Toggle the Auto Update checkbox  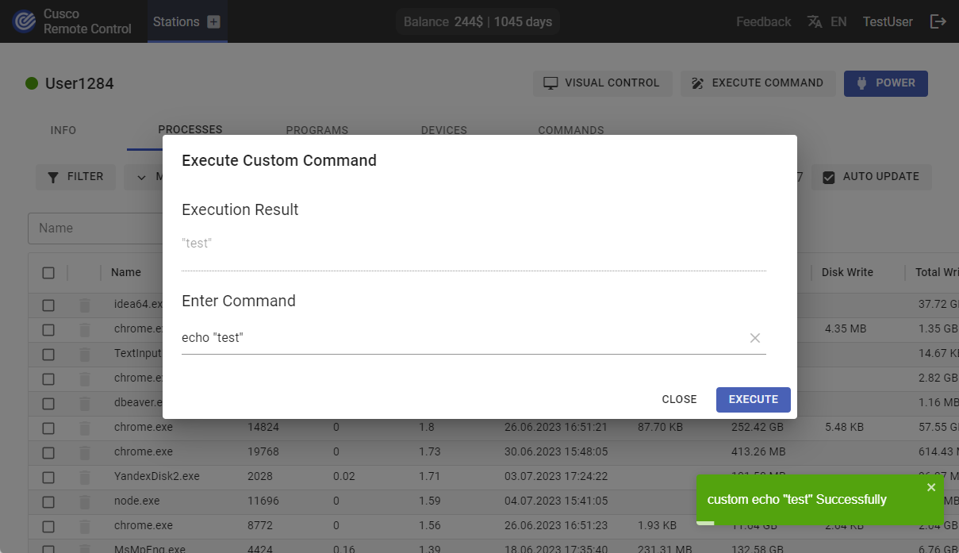(x=829, y=177)
